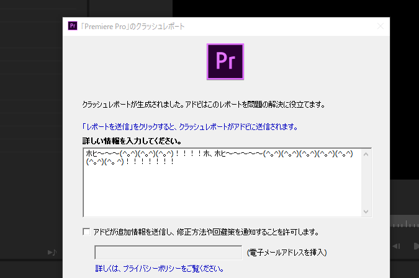The width and height of the screenshot is (419, 278).
Task: Open the privacy policy link
Action: tap(160, 269)
